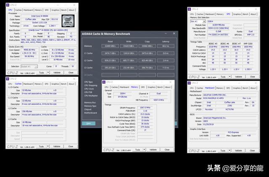This screenshot has height=177, width=269.
Task: Click Validate in the CPU window
Action: (x=57, y=73)
